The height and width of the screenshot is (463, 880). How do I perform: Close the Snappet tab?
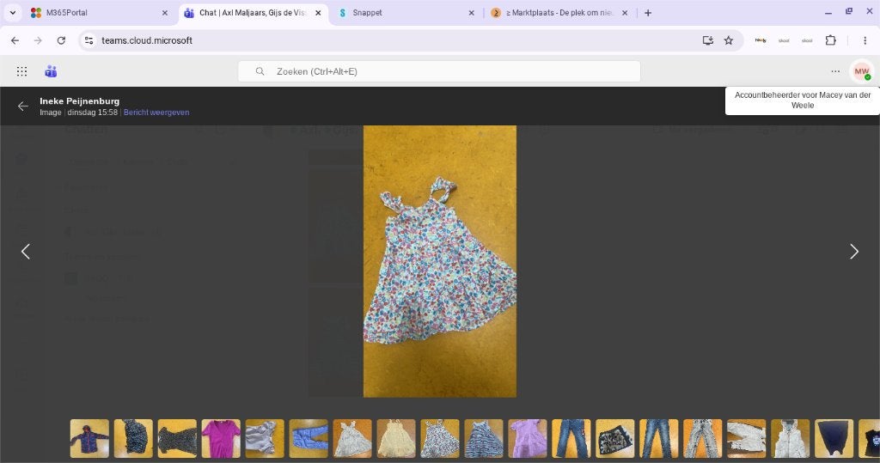pos(472,12)
